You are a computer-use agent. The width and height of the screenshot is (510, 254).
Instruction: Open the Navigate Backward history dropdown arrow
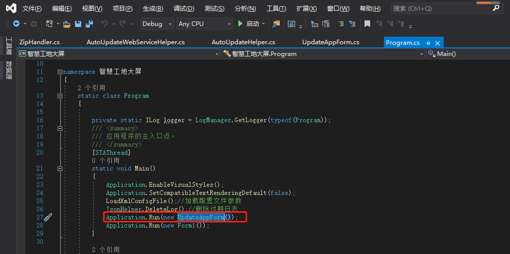coord(25,24)
